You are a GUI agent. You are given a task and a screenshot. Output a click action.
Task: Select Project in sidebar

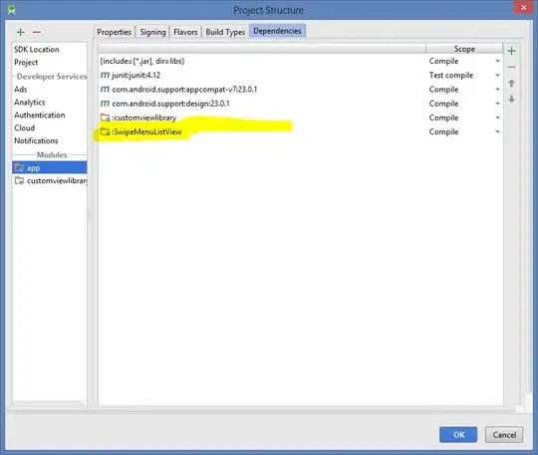26,63
